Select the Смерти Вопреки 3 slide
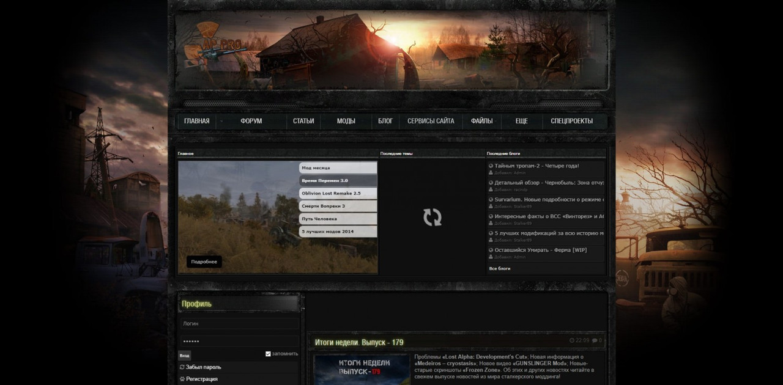This screenshot has width=783, height=385. [x=338, y=206]
